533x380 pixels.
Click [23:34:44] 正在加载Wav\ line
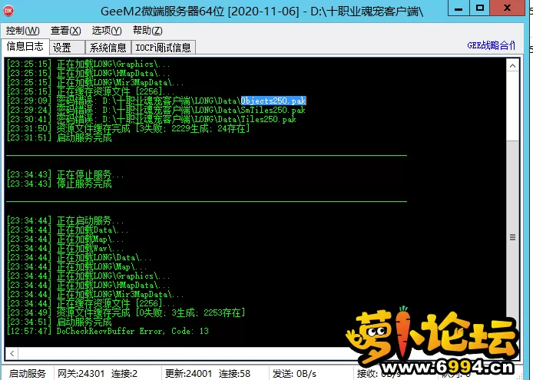click(65, 248)
